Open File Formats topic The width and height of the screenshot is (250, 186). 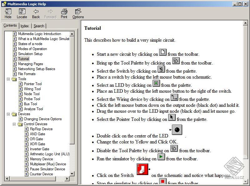pyautogui.click(x=27, y=74)
